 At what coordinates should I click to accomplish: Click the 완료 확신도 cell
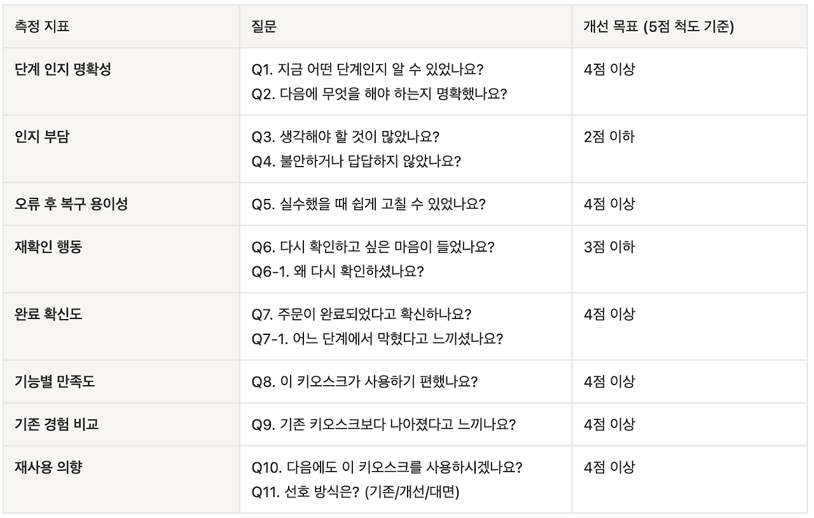48,314
